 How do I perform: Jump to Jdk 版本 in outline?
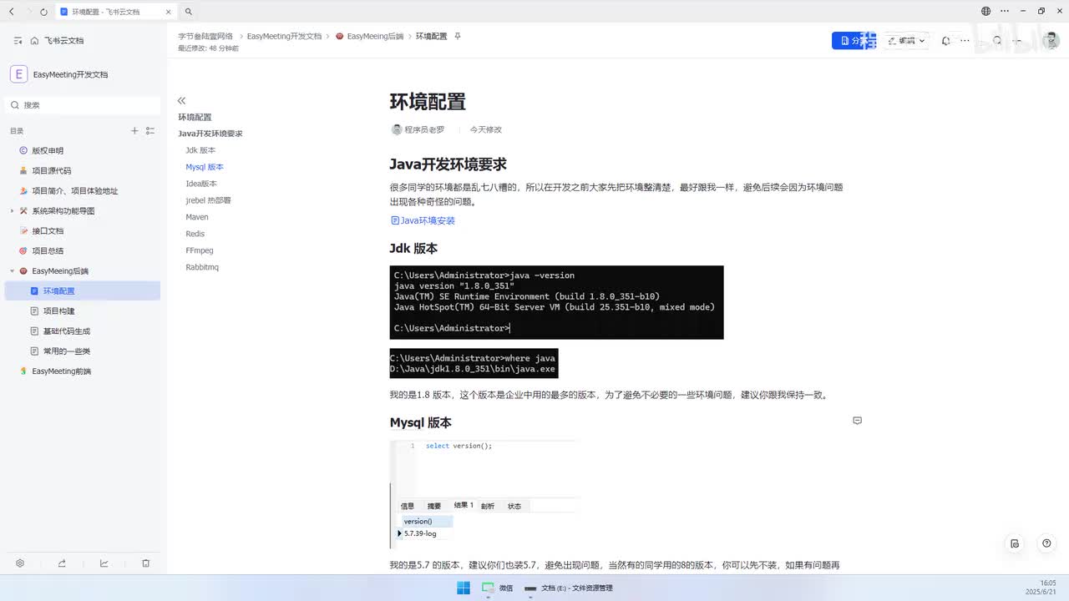tap(200, 150)
